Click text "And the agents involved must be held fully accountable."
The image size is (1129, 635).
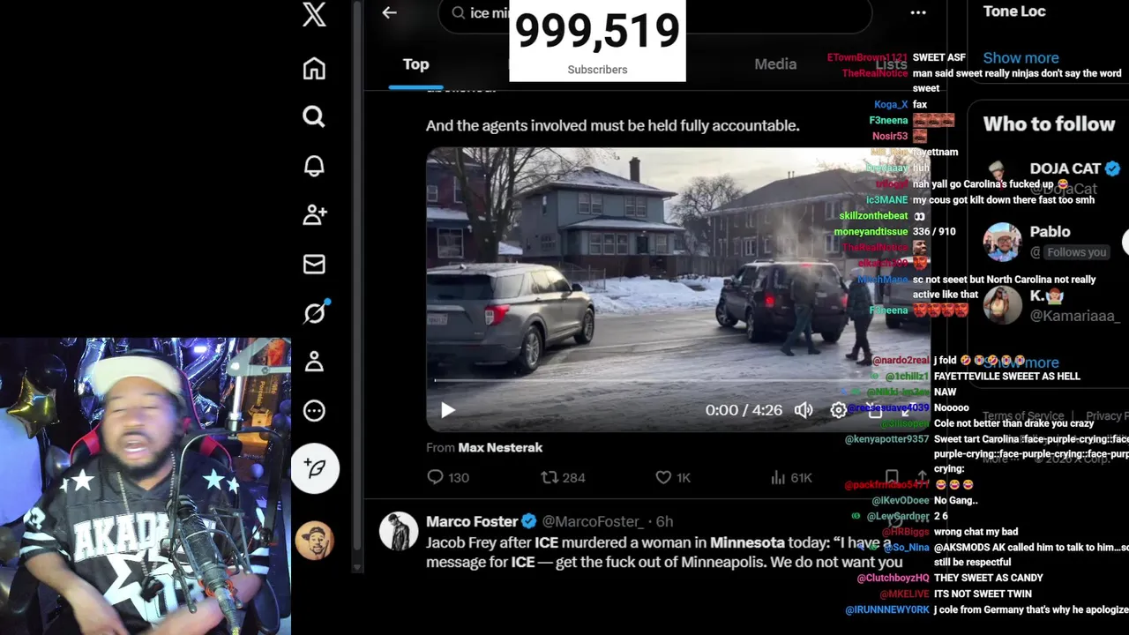pos(613,125)
